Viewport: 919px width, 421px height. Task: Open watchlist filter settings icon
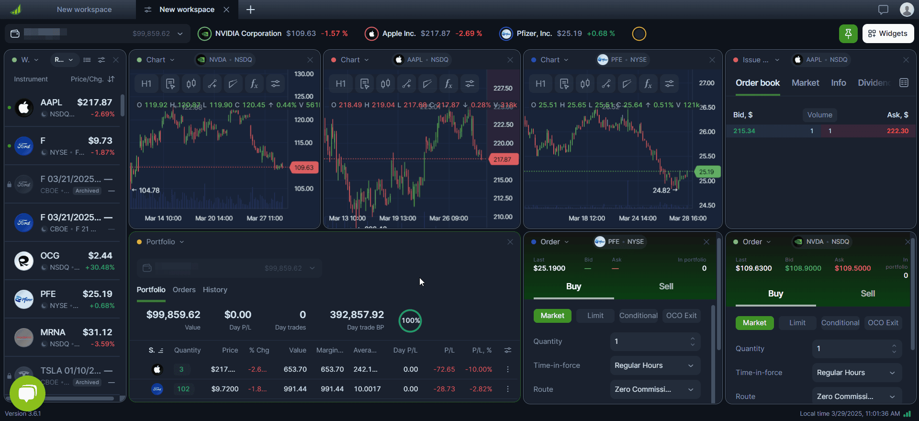coord(101,60)
